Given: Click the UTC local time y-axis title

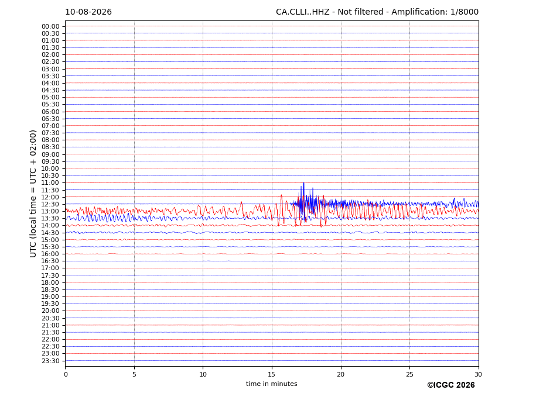Looking at the screenshot, I should coord(33,194).
